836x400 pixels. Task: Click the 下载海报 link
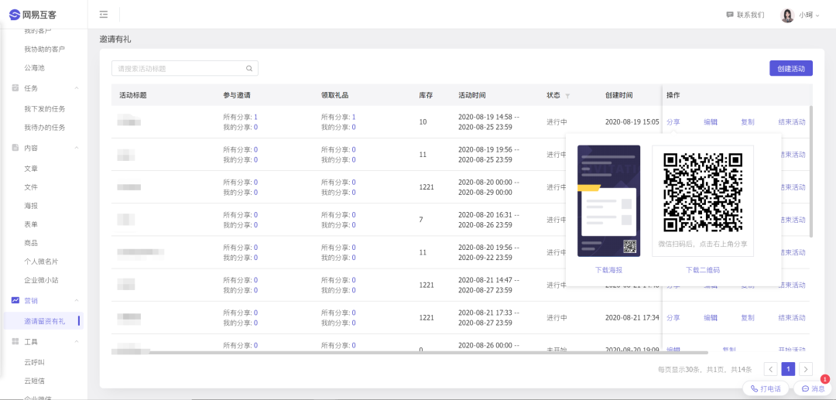point(608,270)
